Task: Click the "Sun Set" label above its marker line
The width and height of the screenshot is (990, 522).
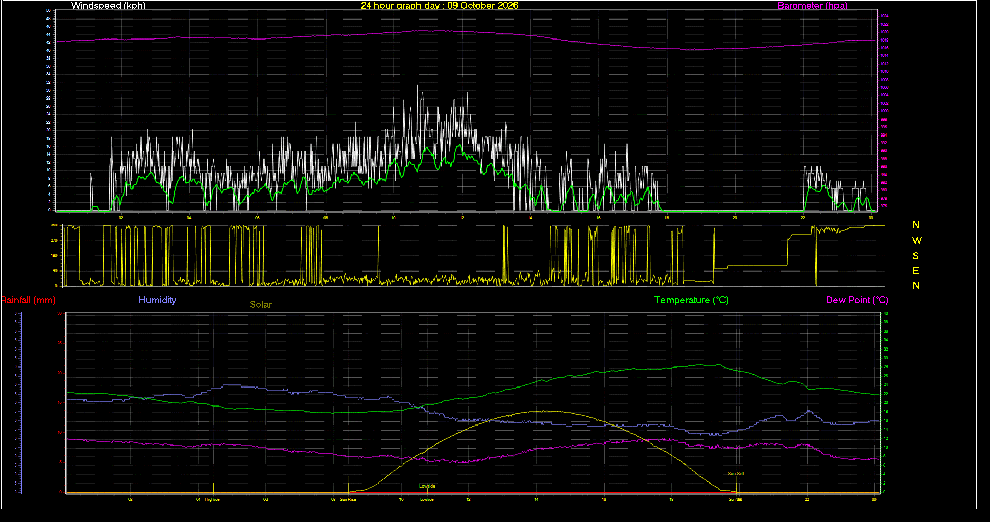Action: pyautogui.click(x=735, y=474)
